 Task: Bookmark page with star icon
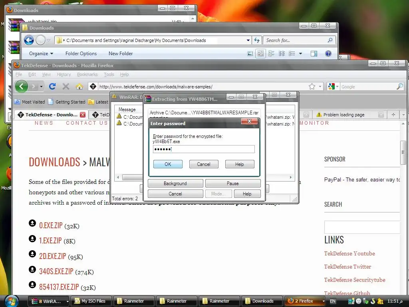[x=312, y=86]
